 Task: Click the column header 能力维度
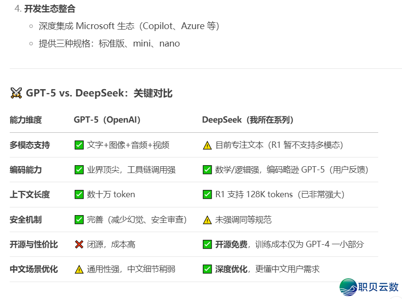[x=26, y=120]
